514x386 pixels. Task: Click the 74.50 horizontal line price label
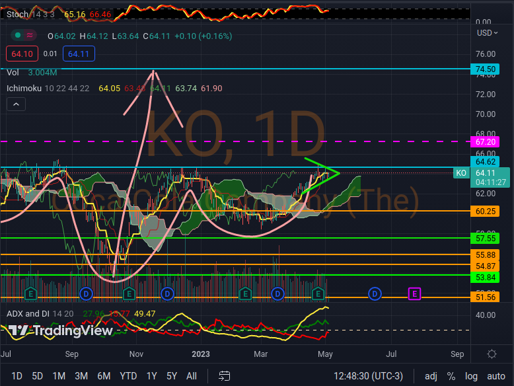[x=485, y=69]
